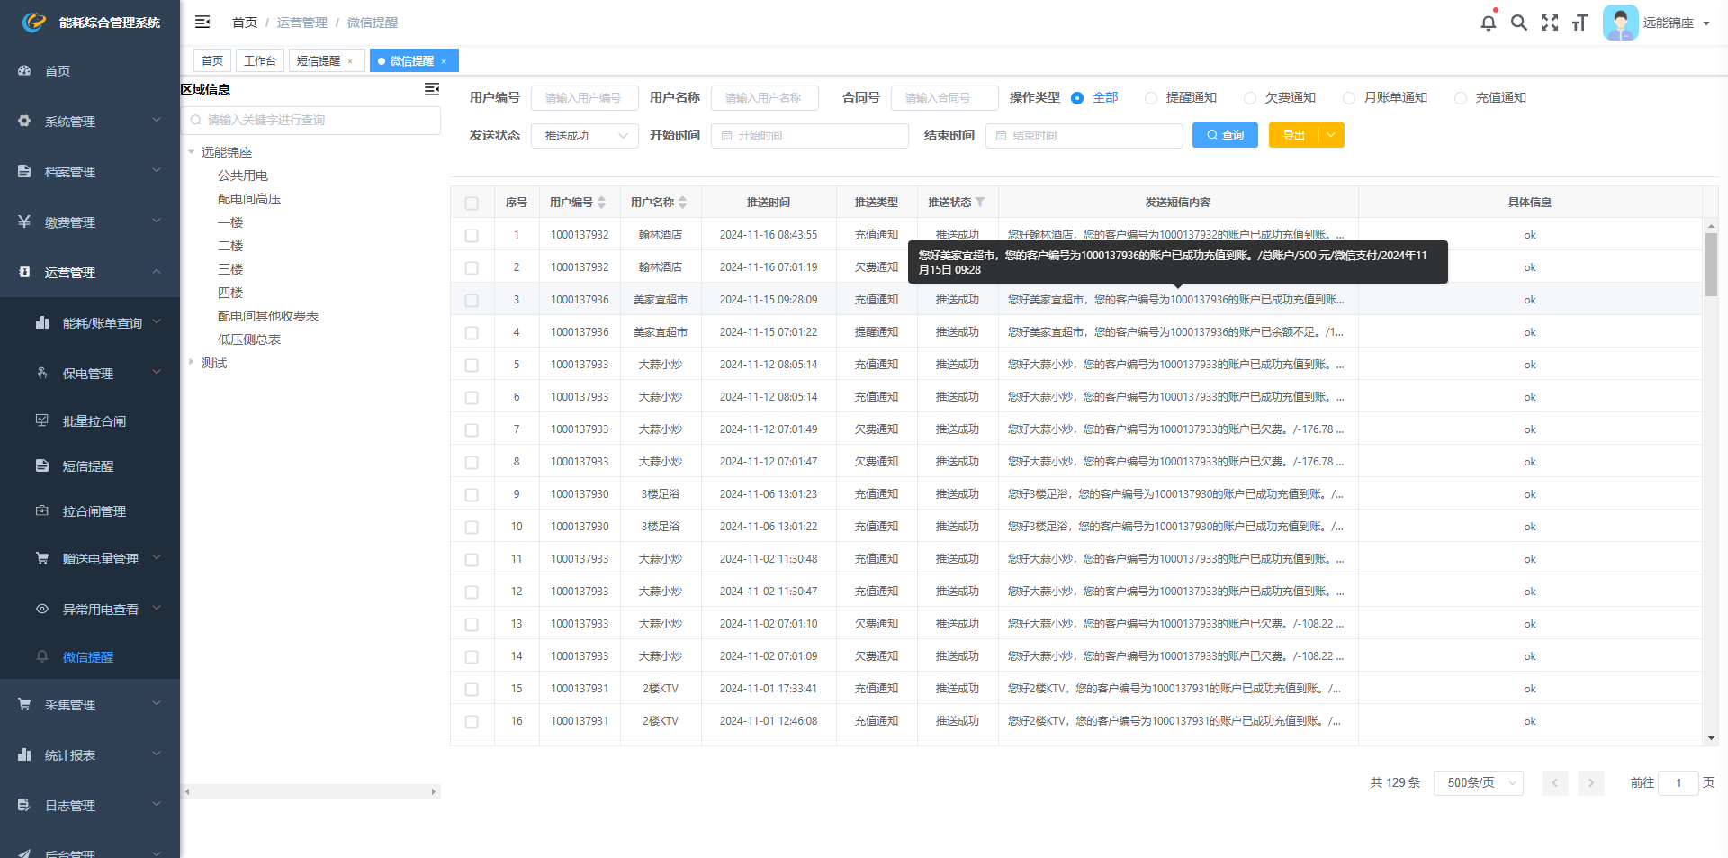Image resolution: width=1728 pixels, height=858 pixels.
Task: Click the table's vertical scrollbar thumb
Action: tap(1711, 264)
